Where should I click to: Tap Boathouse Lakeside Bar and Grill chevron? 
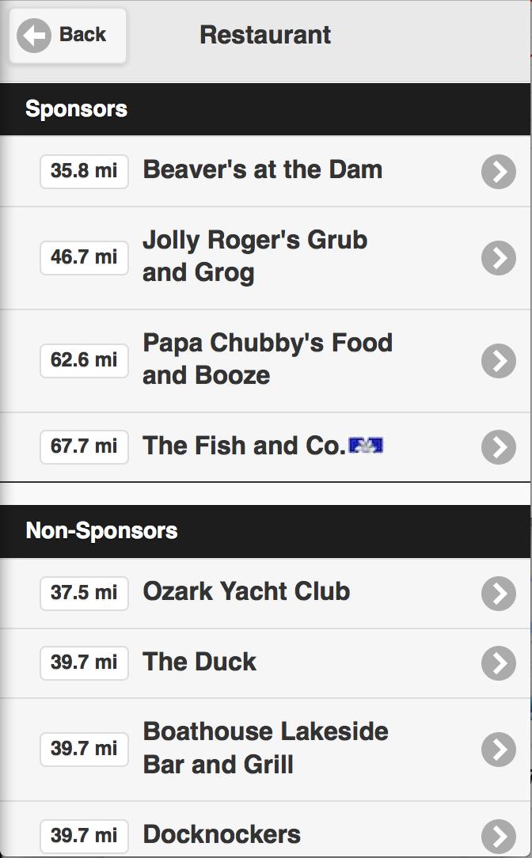pos(498,750)
